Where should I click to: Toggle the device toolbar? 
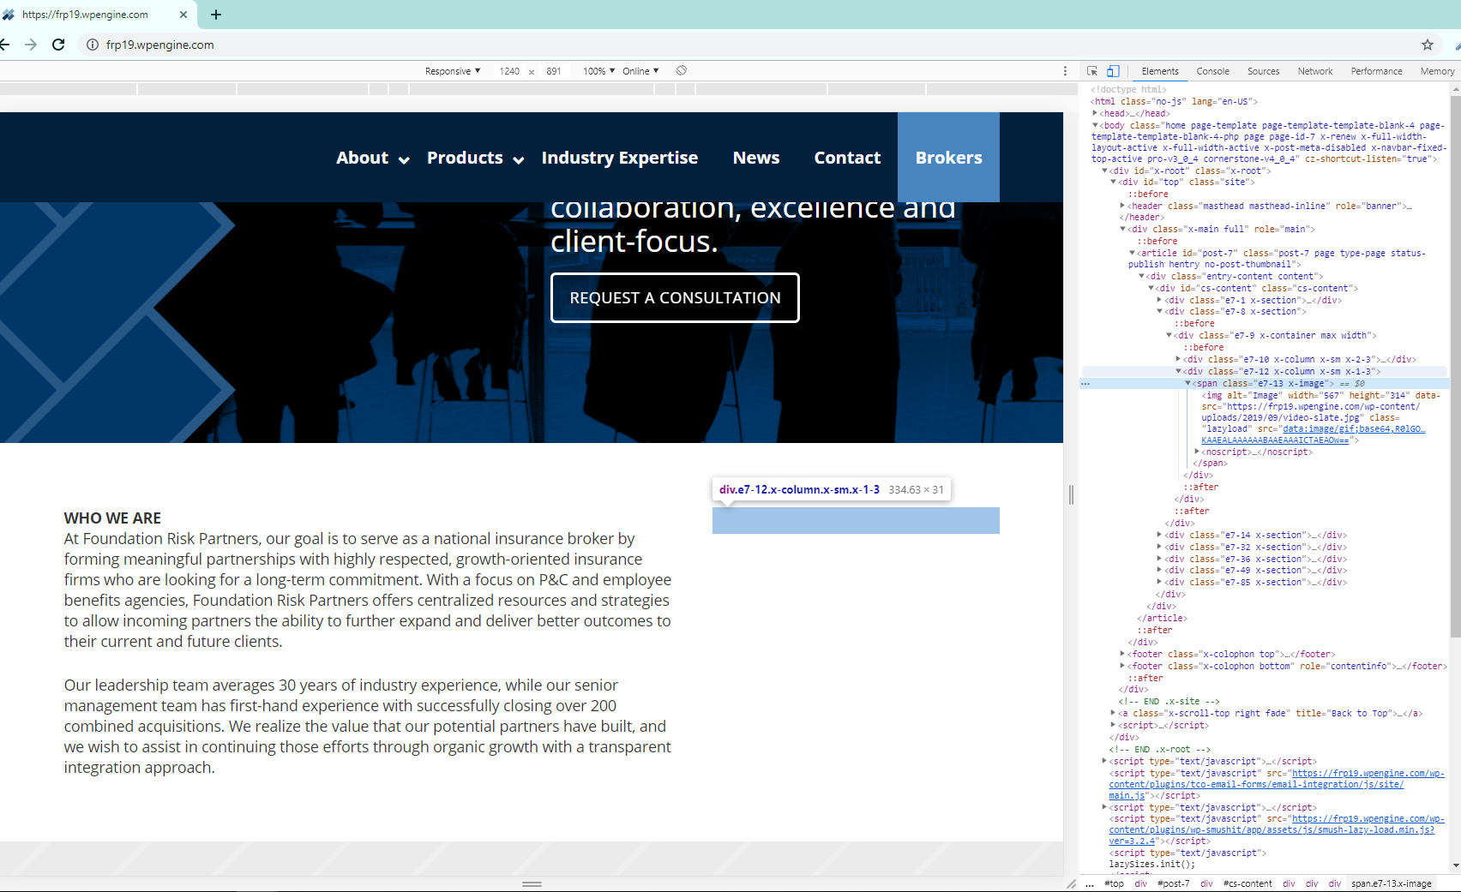pos(1113,71)
